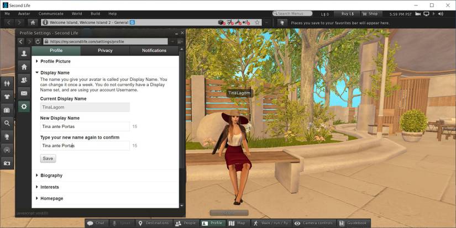Teleport home with the house icon
The width and height of the screenshot is (456, 228).
[33, 23]
